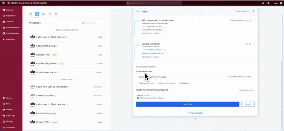
Task: Click drag handle of Add a new user to workspace action
Action: pyautogui.click(x=138, y=21)
